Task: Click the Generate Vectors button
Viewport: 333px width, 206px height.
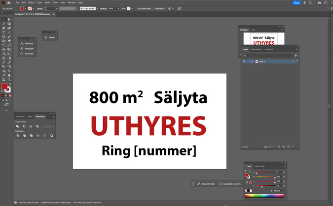Action: (230, 183)
